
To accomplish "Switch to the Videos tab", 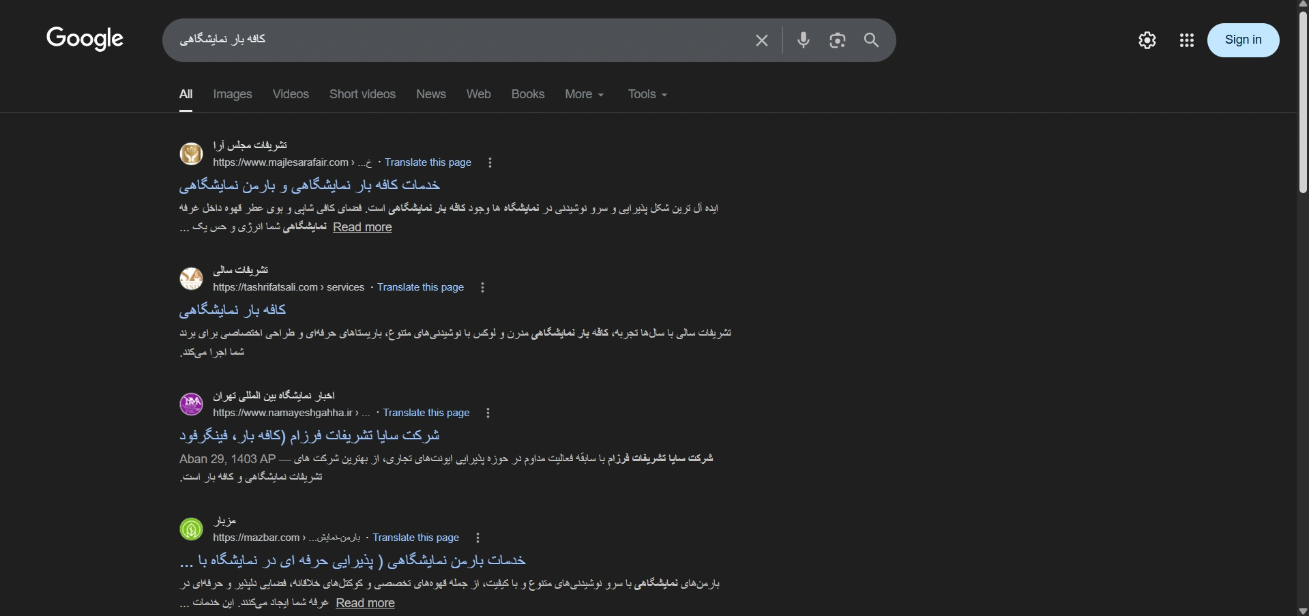I will (291, 94).
